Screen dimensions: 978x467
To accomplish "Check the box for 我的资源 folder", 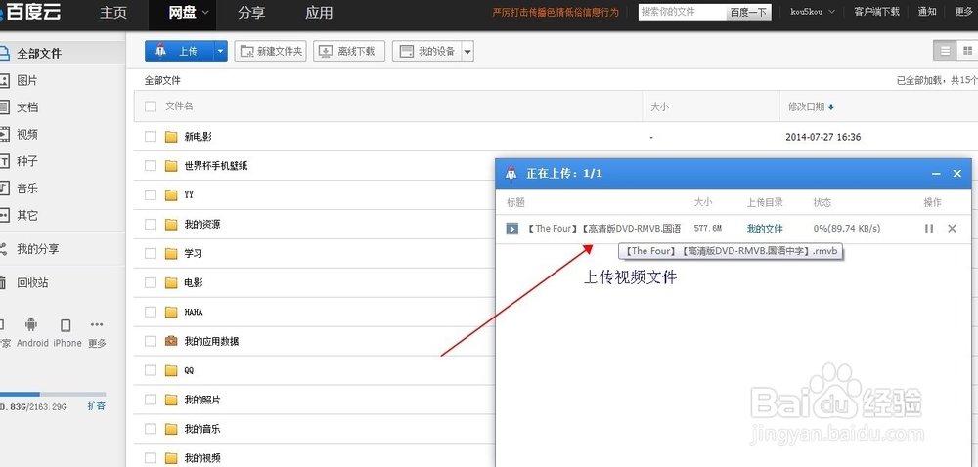I will pyautogui.click(x=150, y=224).
